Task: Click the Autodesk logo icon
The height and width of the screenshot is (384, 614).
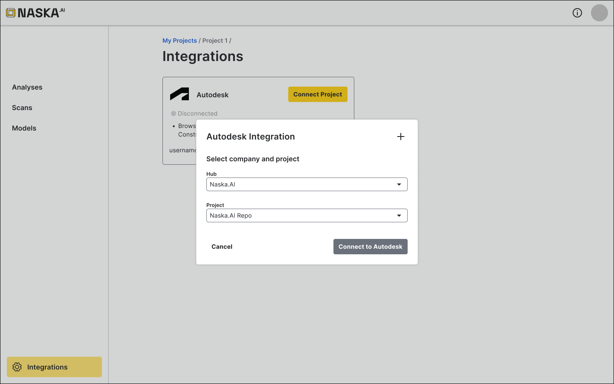Action: [x=180, y=94]
